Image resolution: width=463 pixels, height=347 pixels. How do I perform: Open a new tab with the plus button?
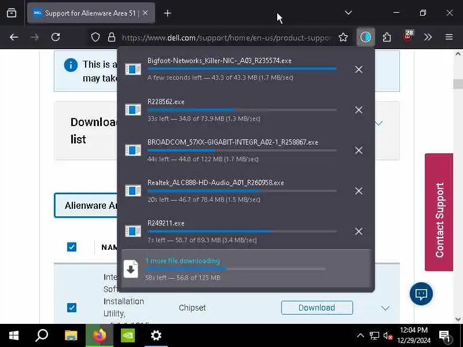pos(167,13)
